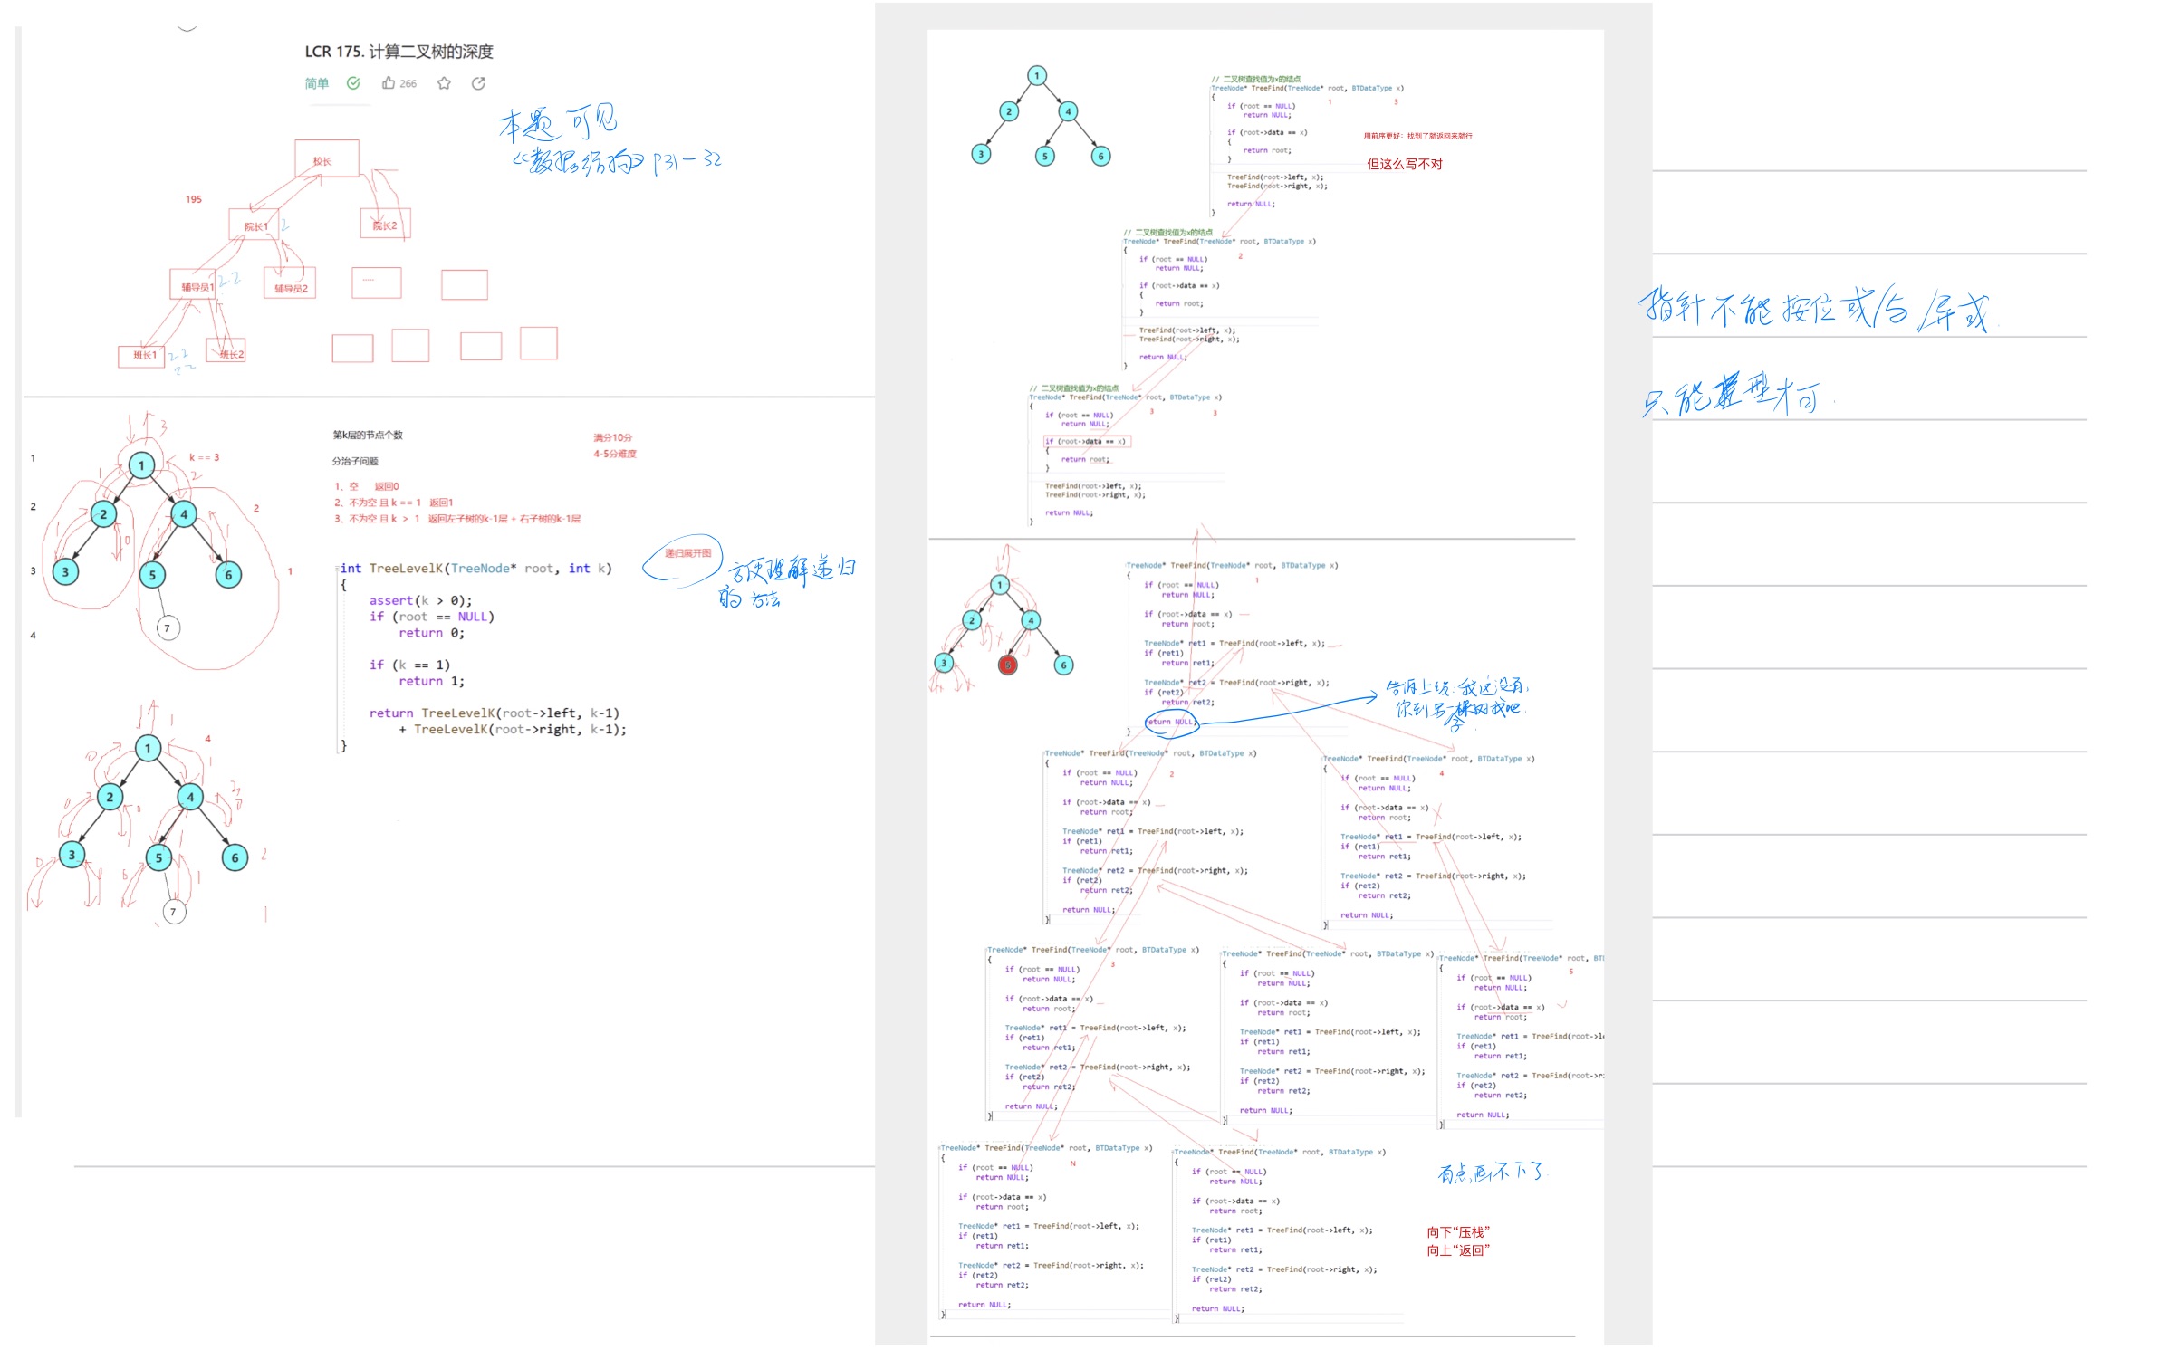Select the 辅导员2 box
The image size is (2161, 1350).
(290, 287)
